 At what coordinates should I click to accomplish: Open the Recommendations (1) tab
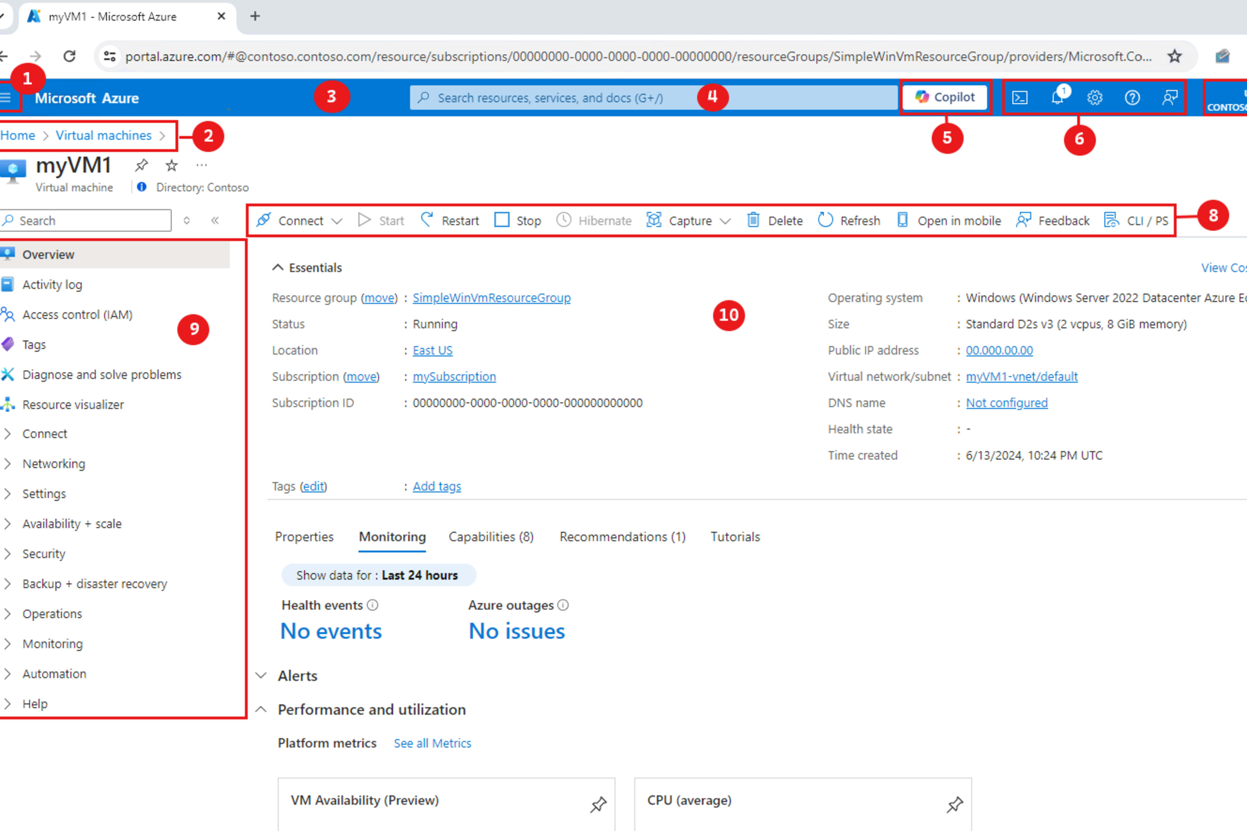click(623, 537)
